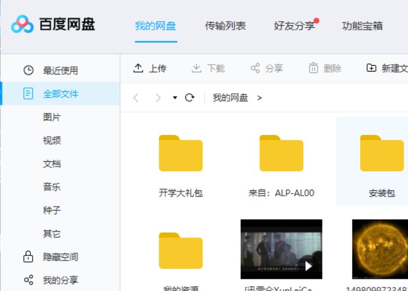408x291 pixels.
Task: Click the play icon on video thumbnail
Action: (x=308, y=266)
